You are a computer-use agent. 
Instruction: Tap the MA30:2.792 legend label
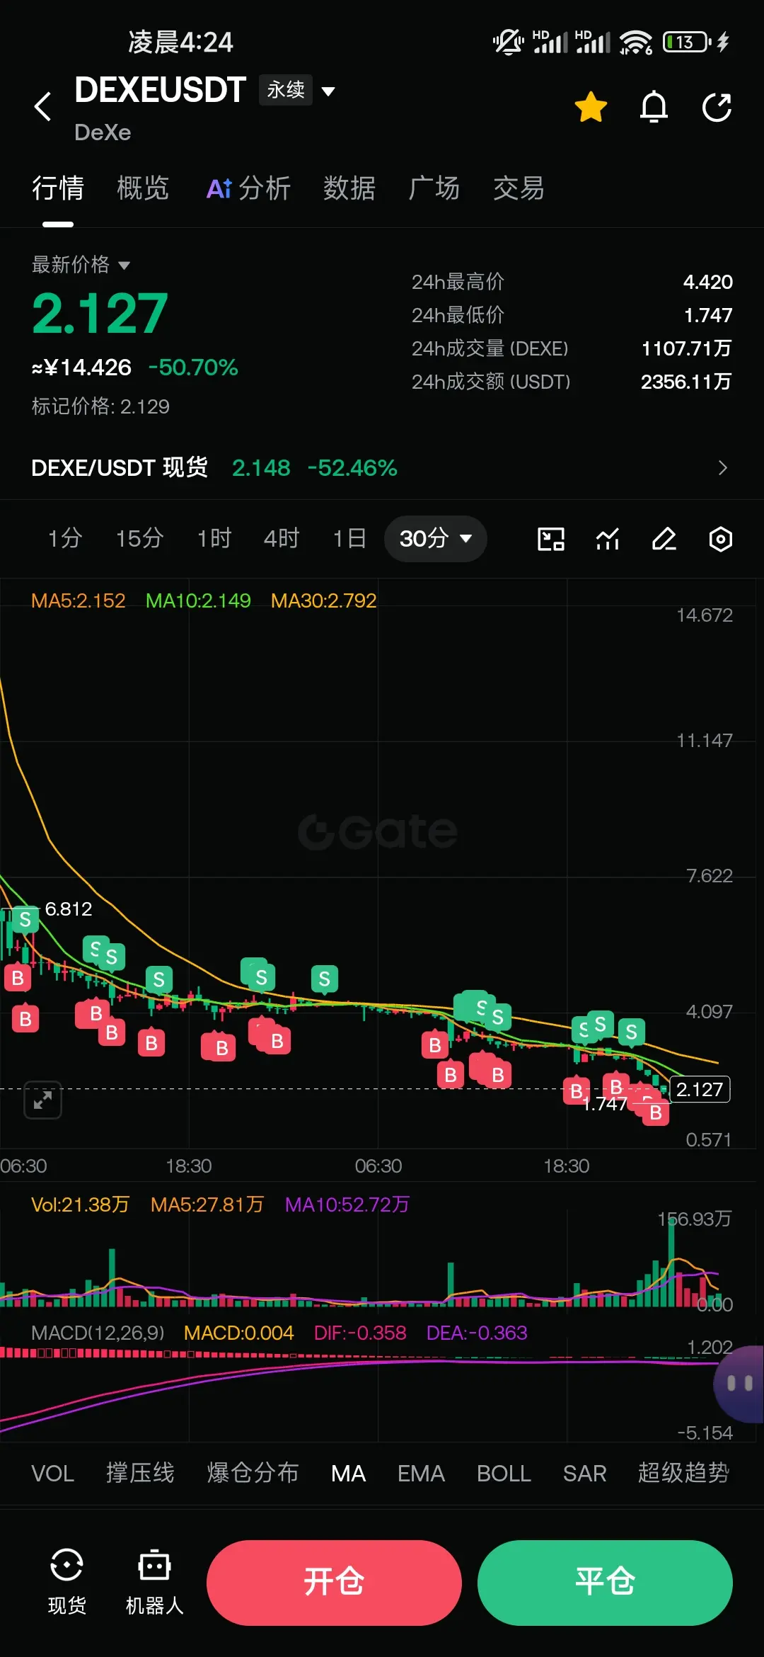pos(324,600)
